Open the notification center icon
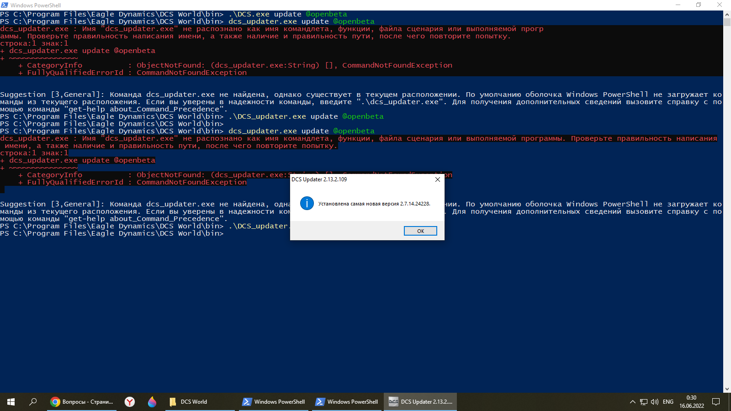Viewport: 731px width, 411px height. [716, 402]
